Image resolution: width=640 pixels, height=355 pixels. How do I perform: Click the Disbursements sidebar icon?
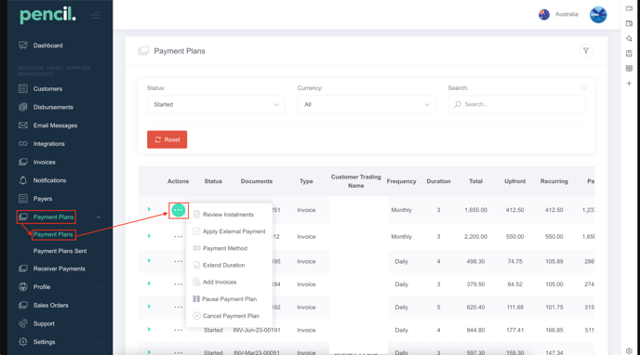click(23, 107)
